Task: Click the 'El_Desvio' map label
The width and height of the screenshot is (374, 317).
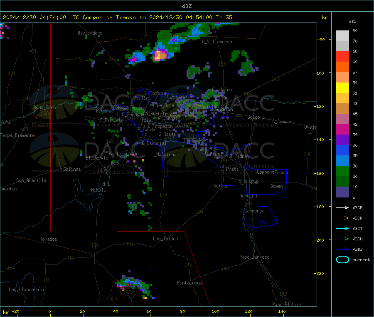Action: click(x=97, y=158)
